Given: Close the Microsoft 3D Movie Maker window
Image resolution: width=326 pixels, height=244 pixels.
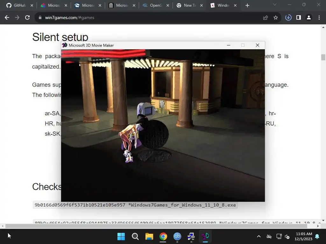Looking at the screenshot, I should tap(257, 45).
